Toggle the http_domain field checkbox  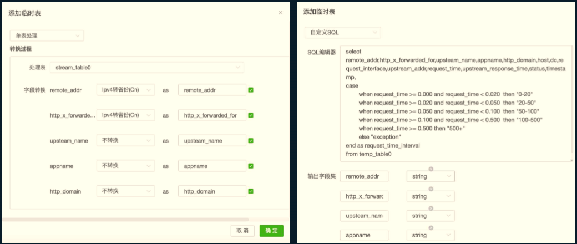click(x=251, y=191)
